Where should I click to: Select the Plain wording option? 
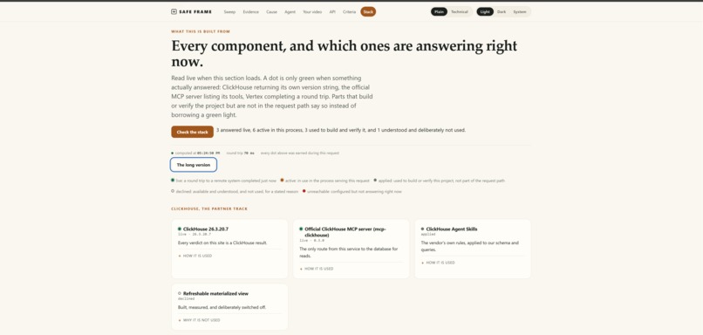click(439, 11)
